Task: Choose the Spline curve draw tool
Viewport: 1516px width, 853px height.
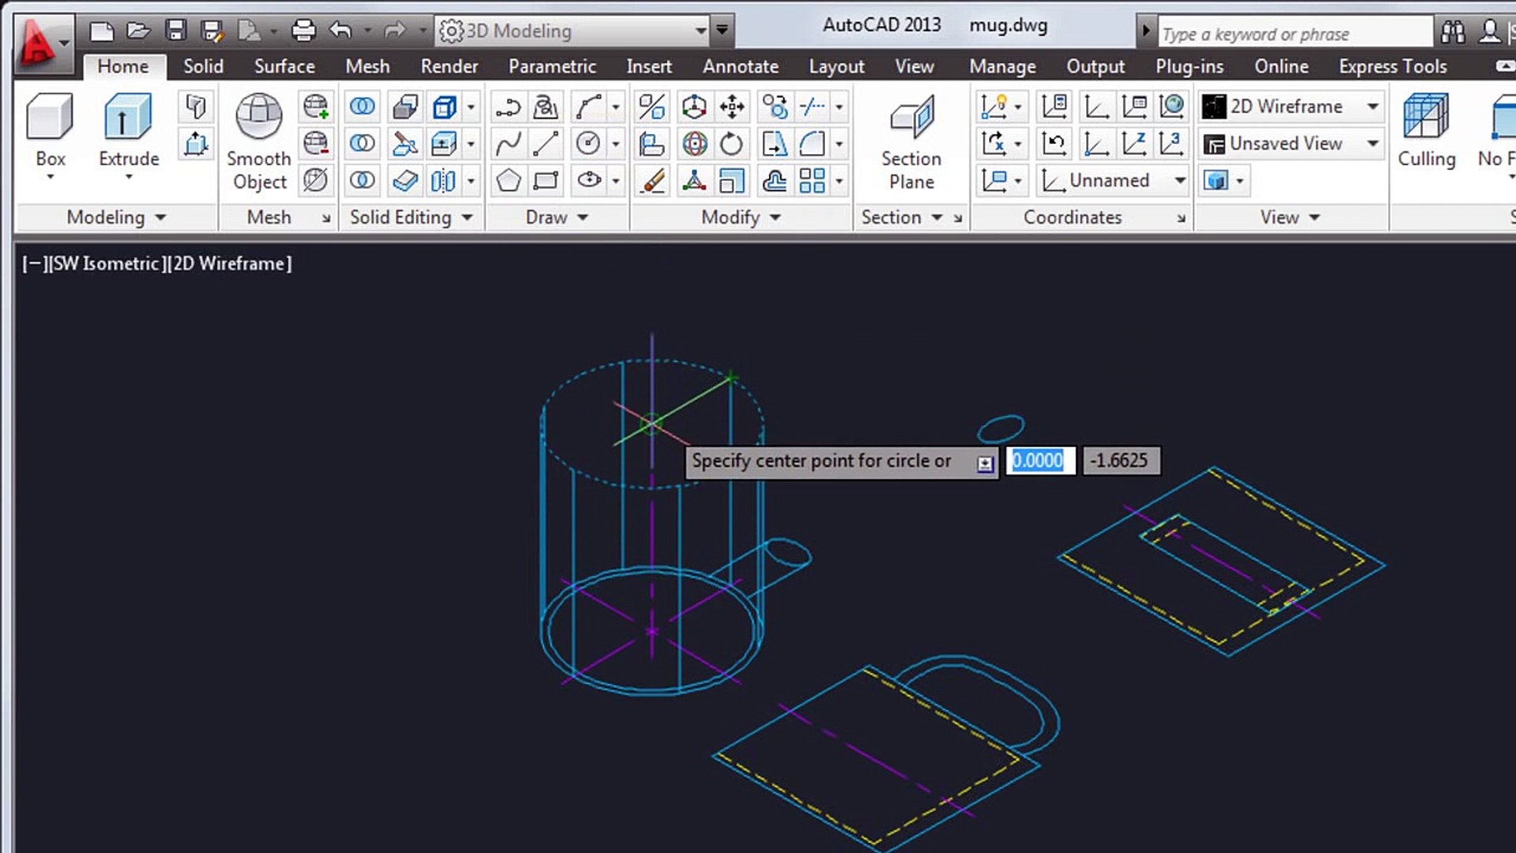Action: [508, 144]
